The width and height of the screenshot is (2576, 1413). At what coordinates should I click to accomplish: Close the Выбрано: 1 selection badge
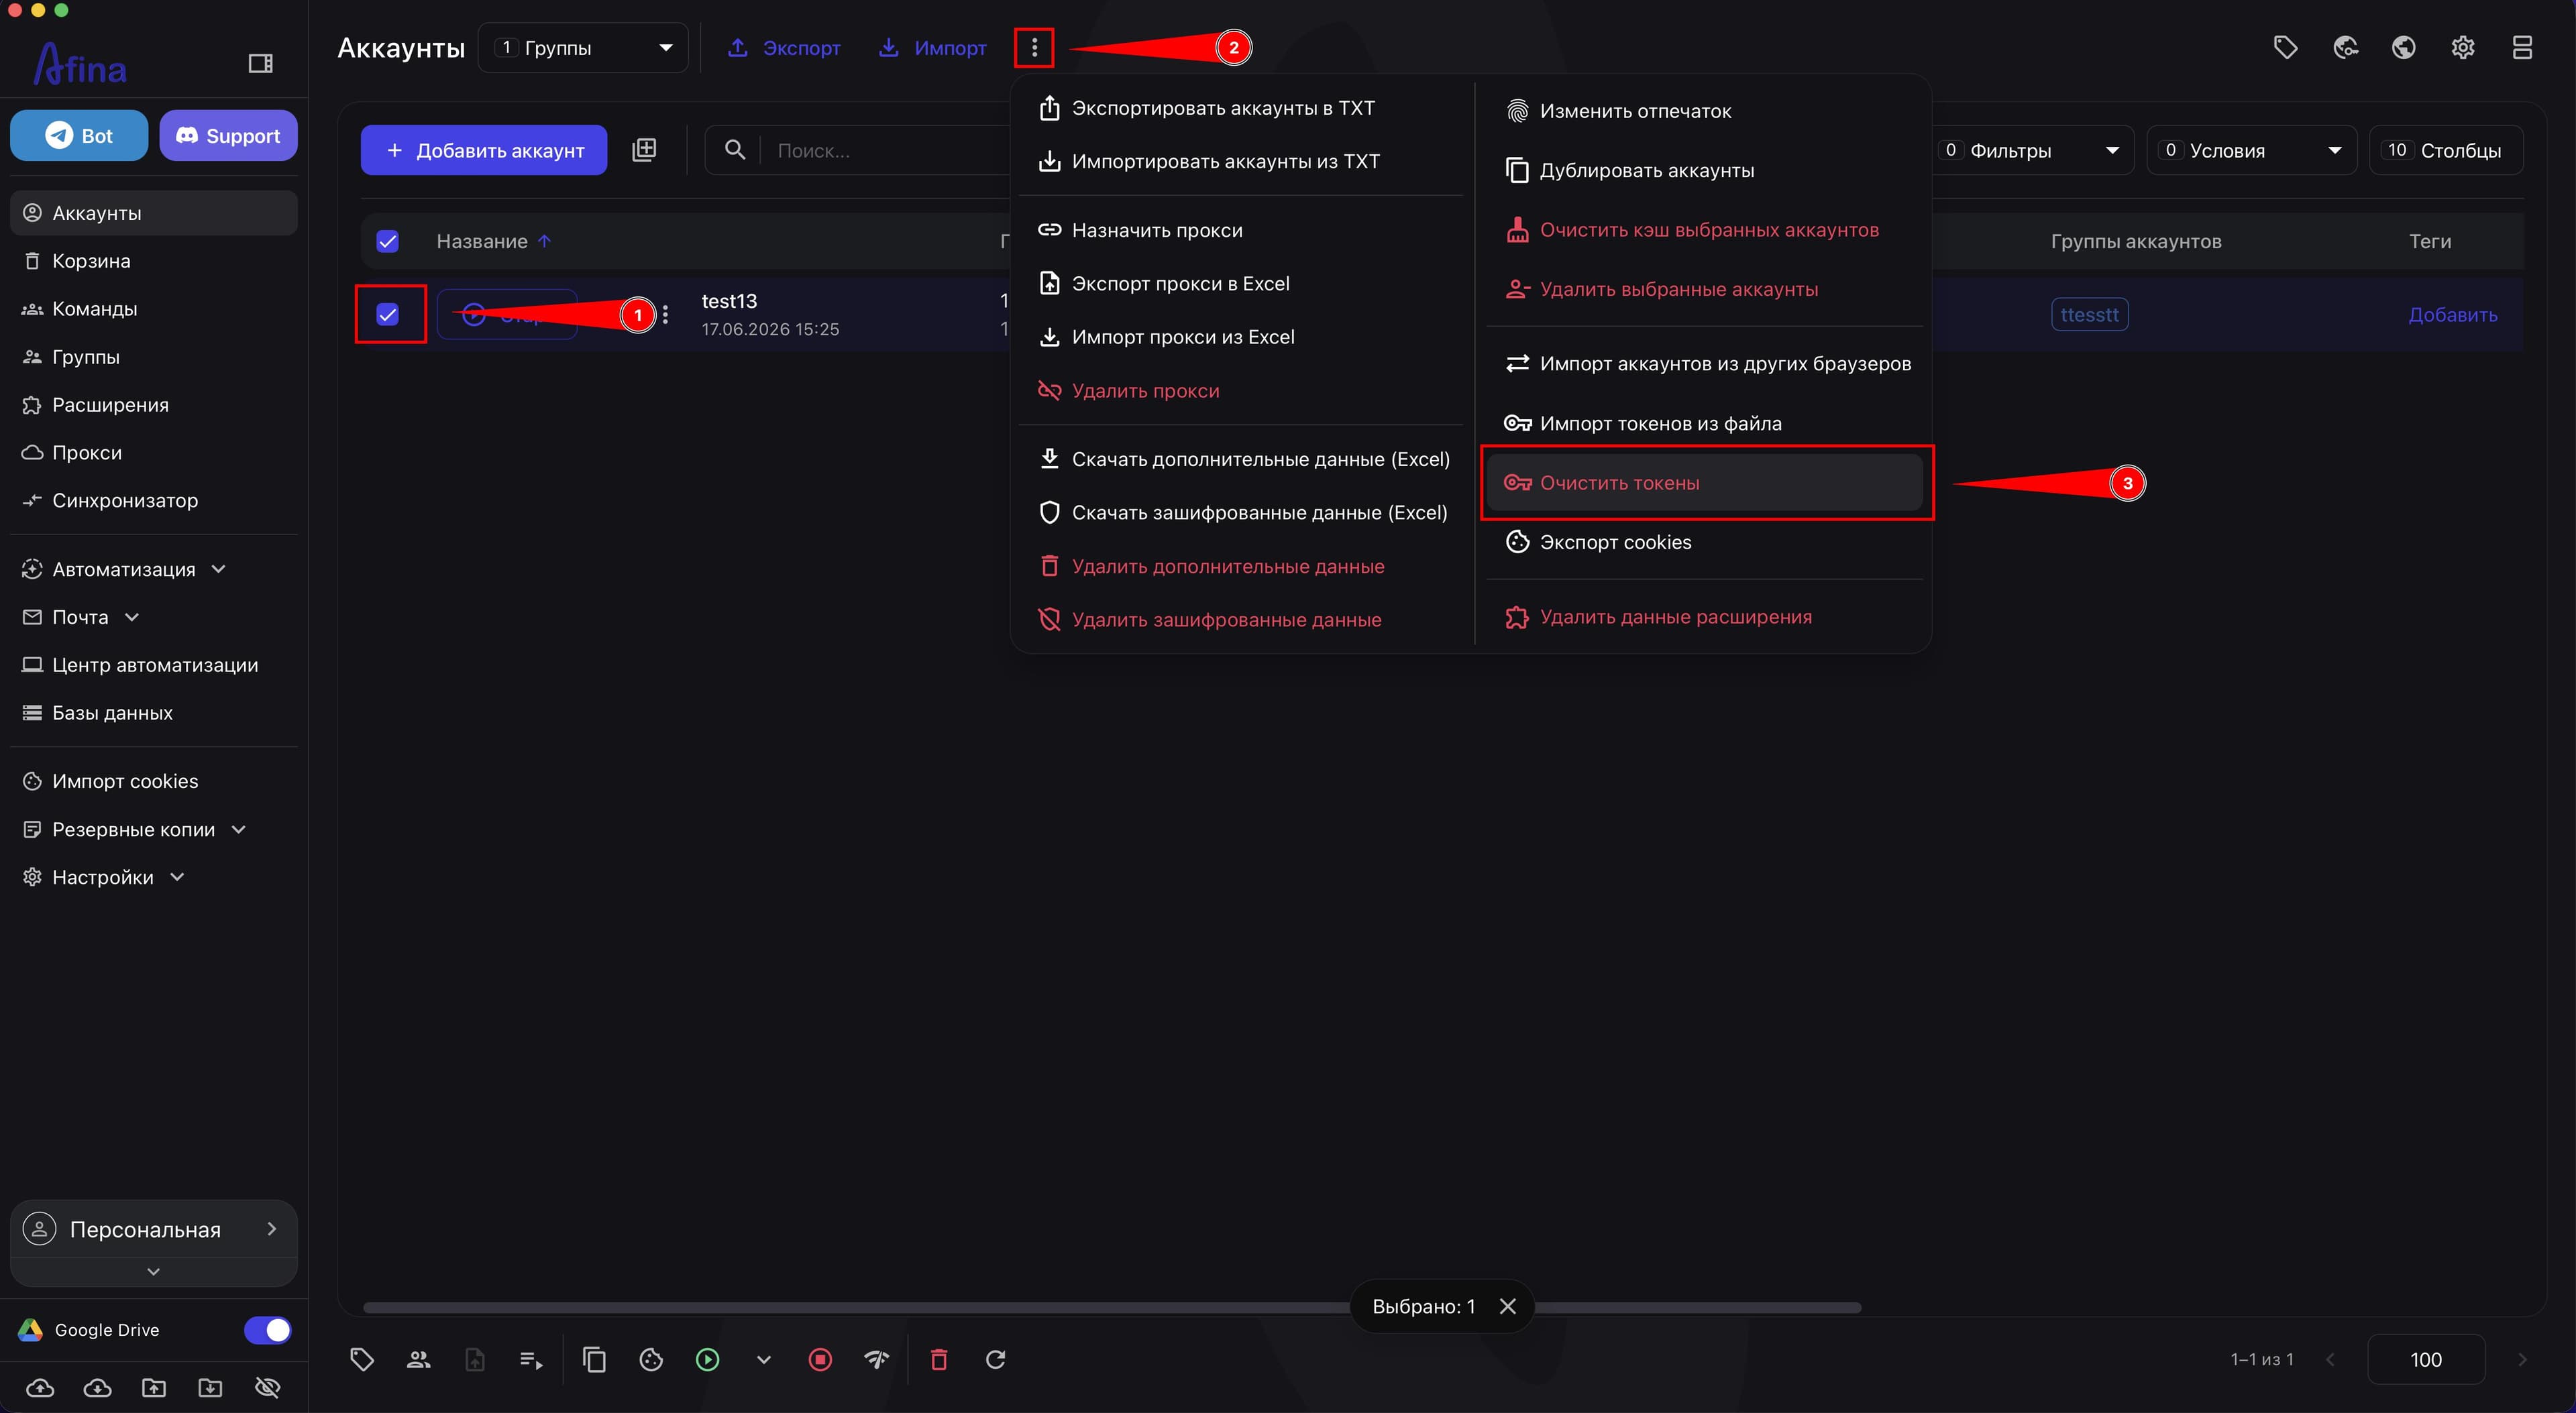tap(1508, 1306)
